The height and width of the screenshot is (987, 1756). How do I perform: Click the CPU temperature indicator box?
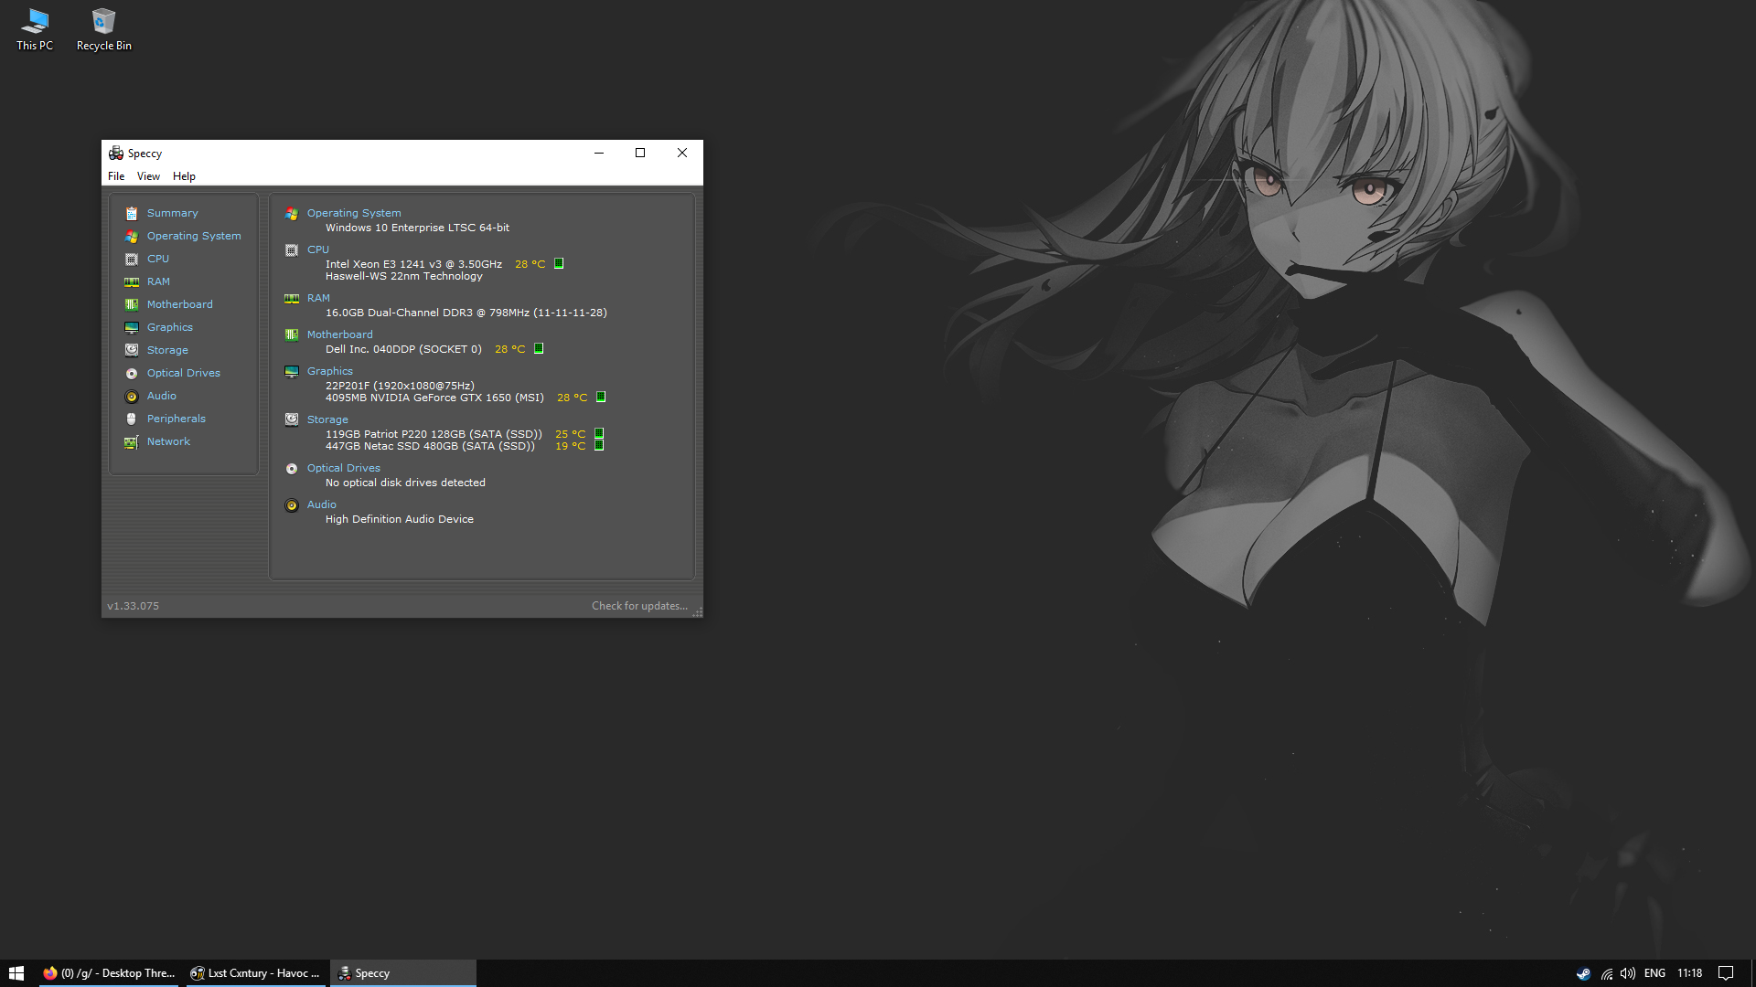(559, 264)
